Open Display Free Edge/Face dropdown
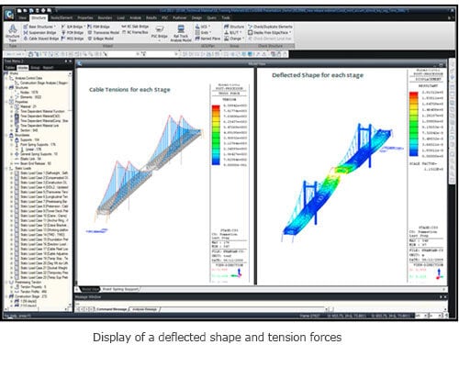Image resolution: width=459 pixels, height=367 pixels. 269,32
